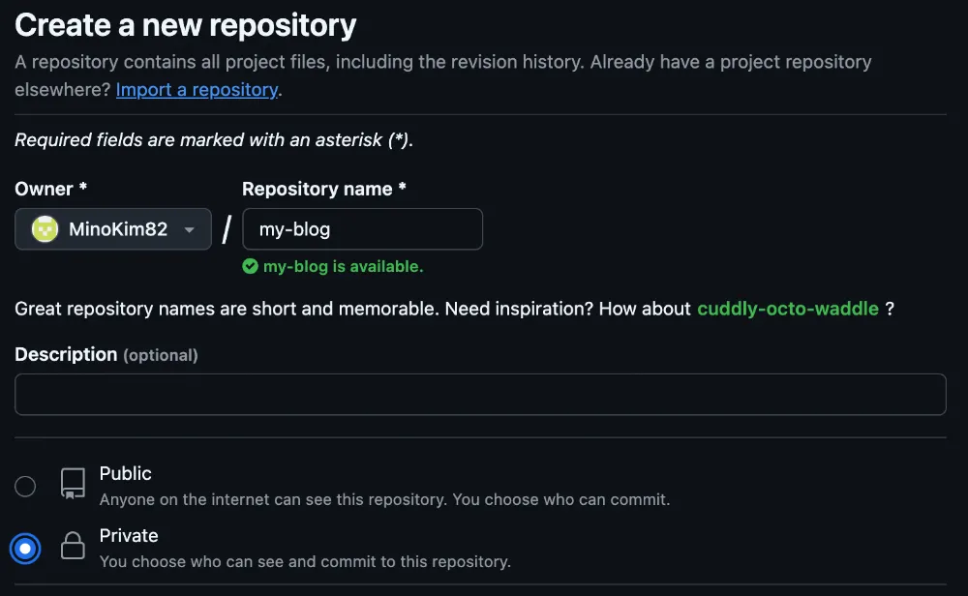This screenshot has width=968, height=596.
Task: Focus the Repository name field containing my-blog
Action: click(362, 229)
